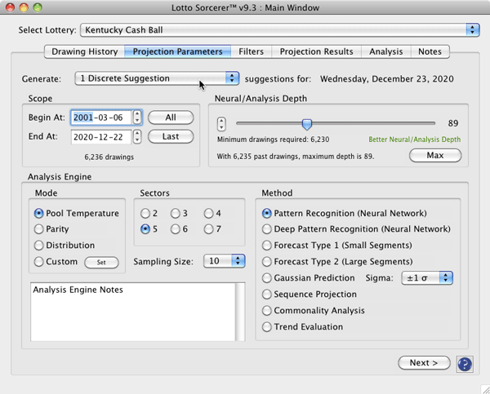Select Trend Evaluation radio button
Viewport: 490px width, 394px height.
point(267,327)
